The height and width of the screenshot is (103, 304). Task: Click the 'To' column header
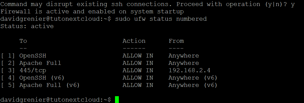pyautogui.click(x=23, y=41)
